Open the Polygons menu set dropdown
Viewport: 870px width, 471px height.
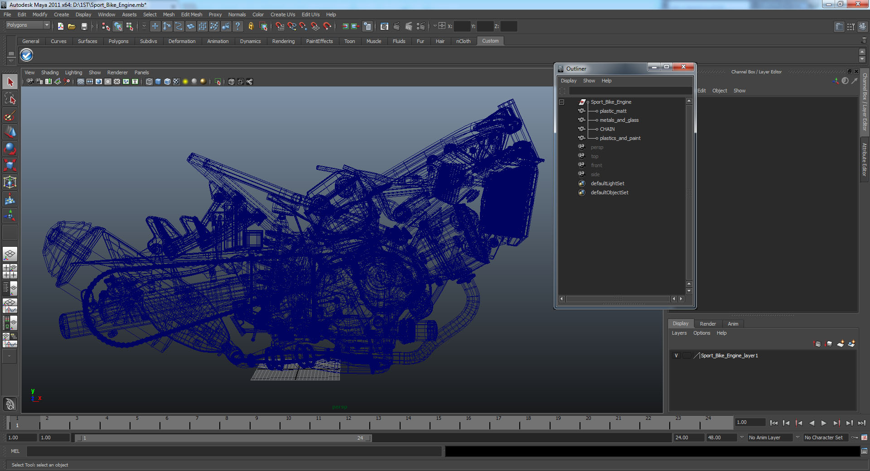pos(27,25)
